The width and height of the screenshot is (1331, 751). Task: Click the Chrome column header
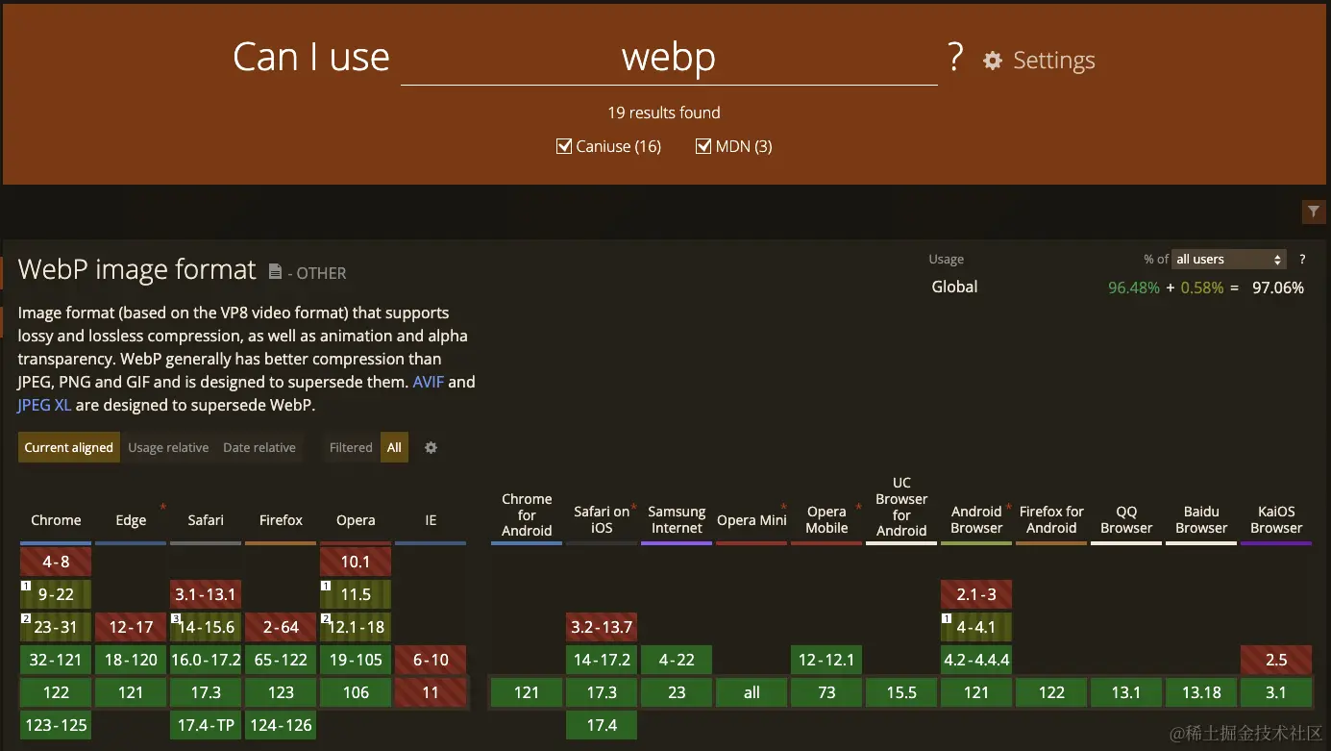[x=56, y=520]
